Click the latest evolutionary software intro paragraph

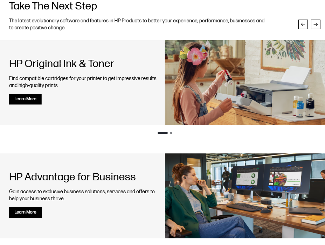[137, 24]
